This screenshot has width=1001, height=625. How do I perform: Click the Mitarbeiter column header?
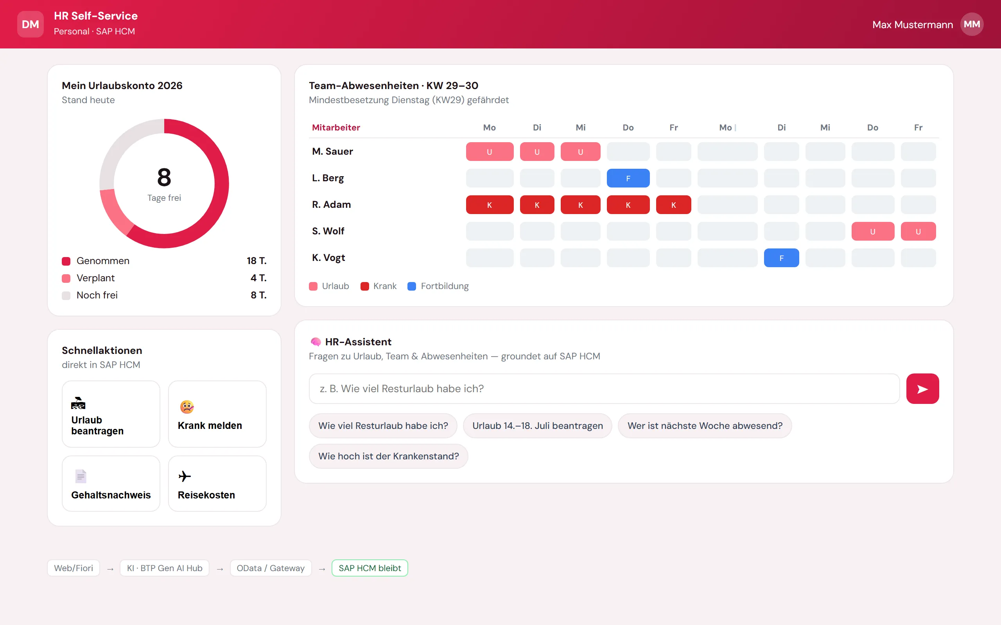336,127
